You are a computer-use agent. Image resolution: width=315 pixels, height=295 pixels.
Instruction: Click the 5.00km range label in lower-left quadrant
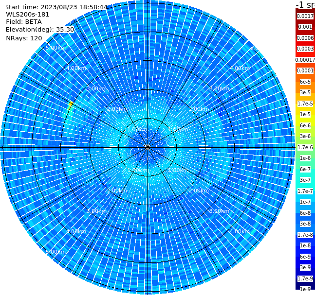pyautogui.click(x=56, y=252)
